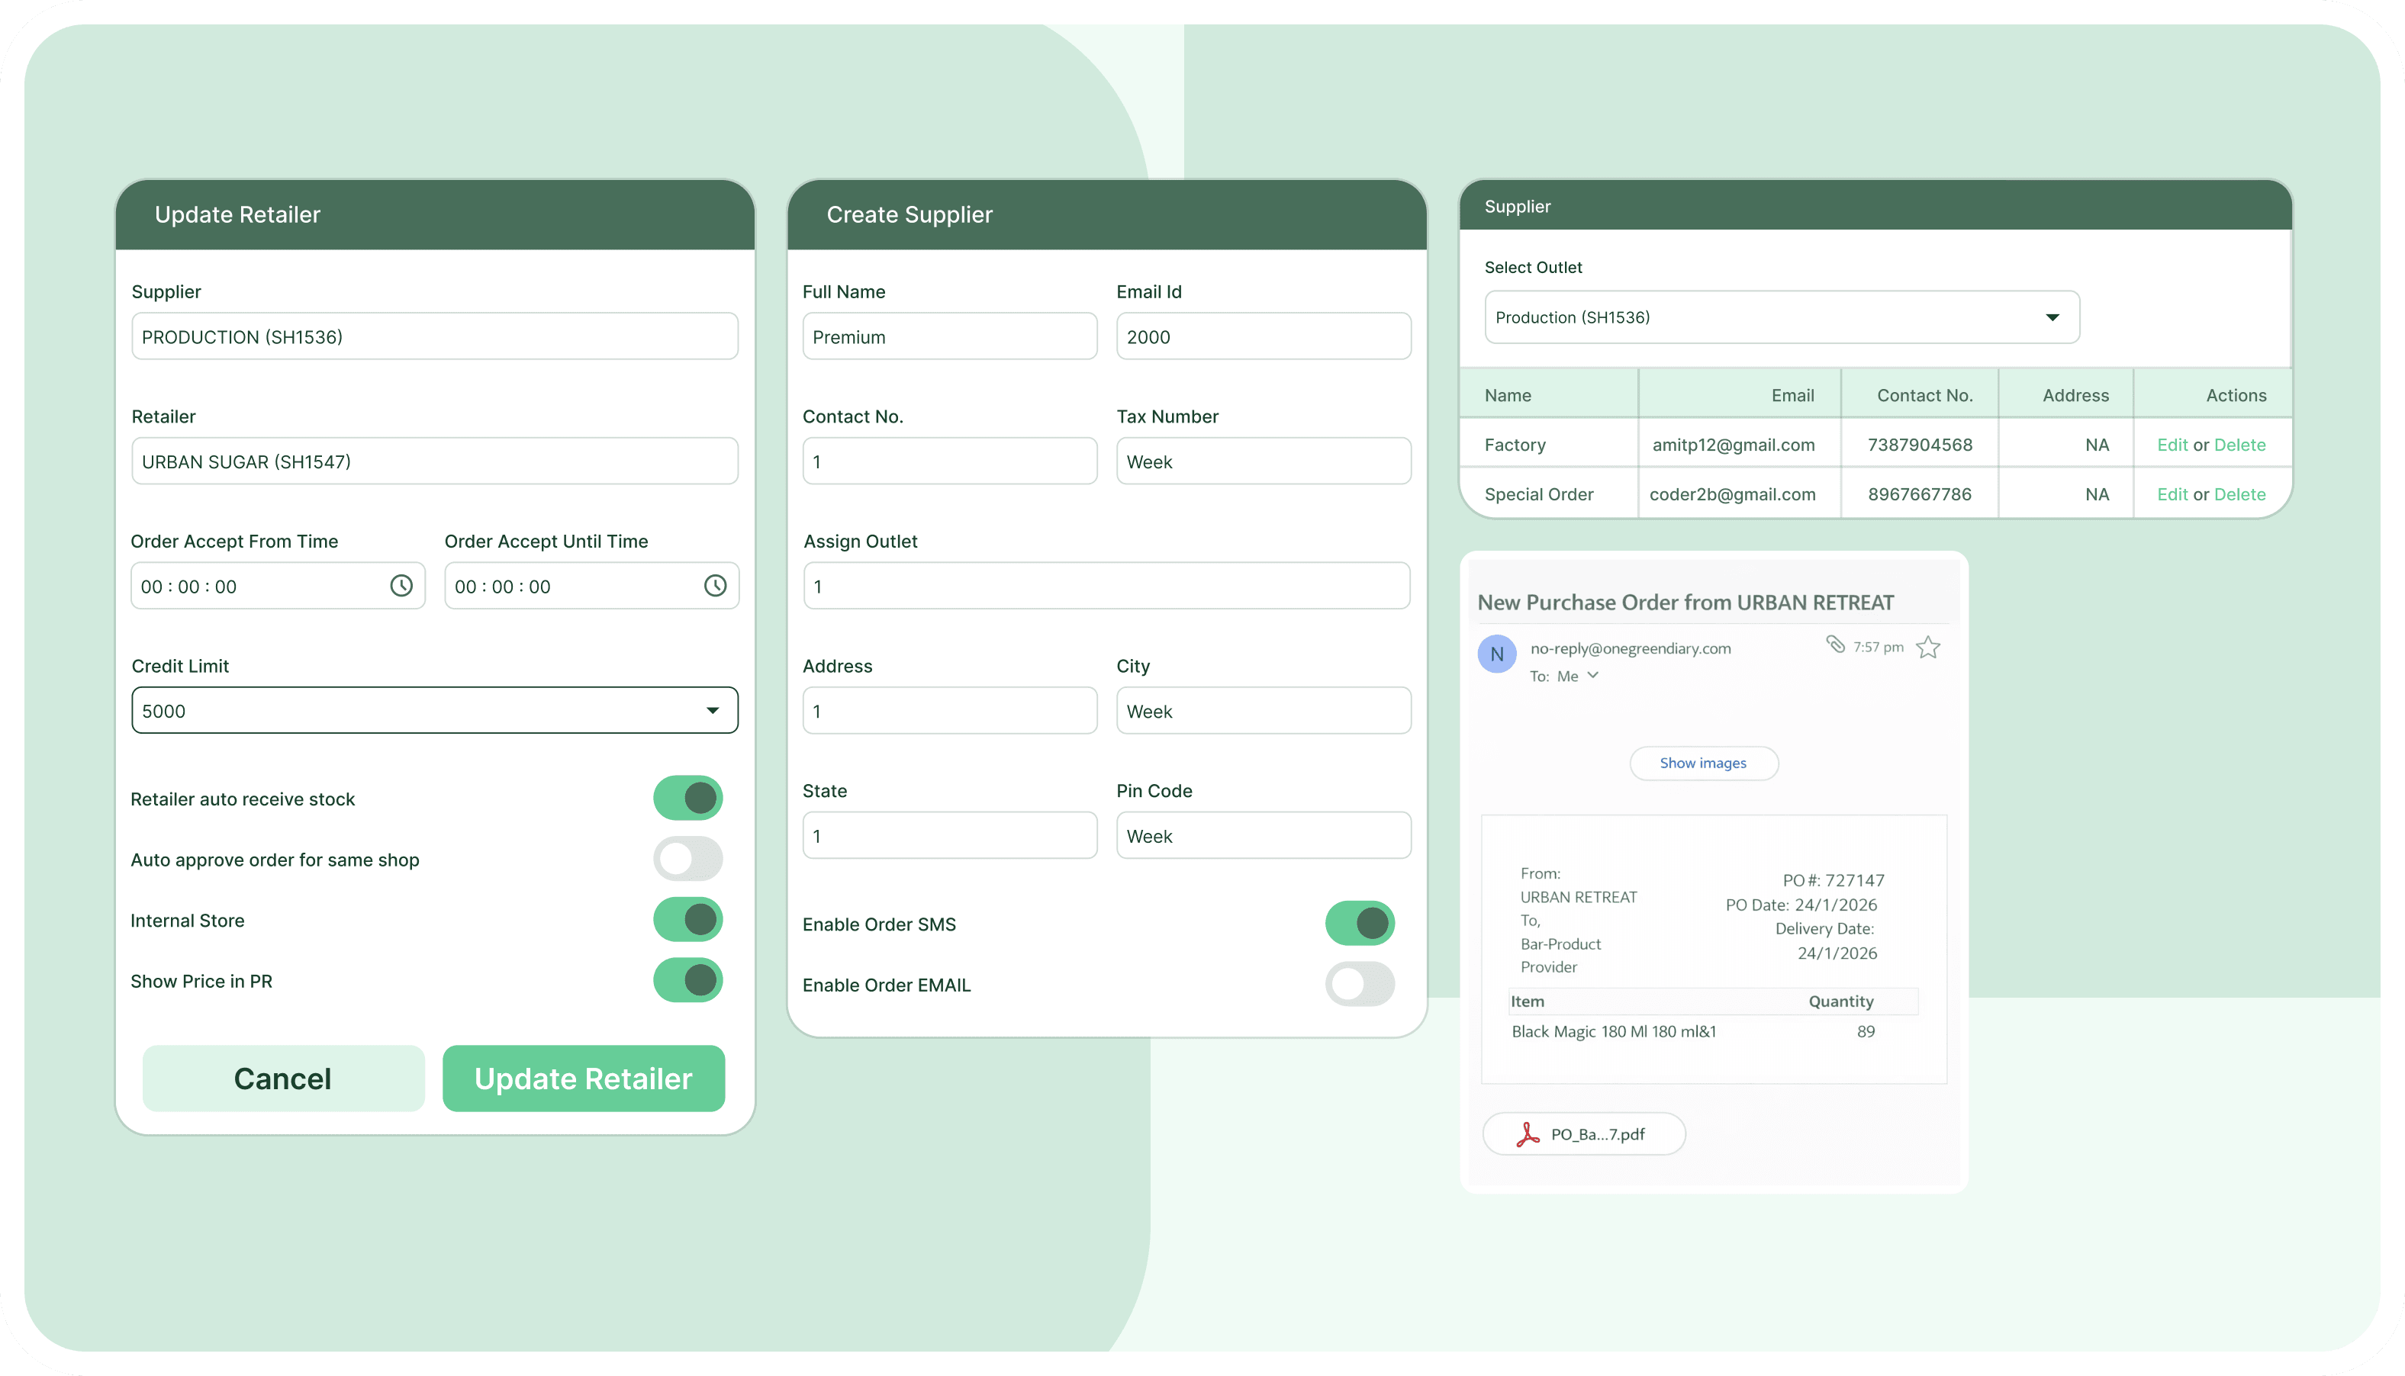Image resolution: width=2405 pixels, height=1376 pixels.
Task: Click the Cancel button
Action: tap(282, 1079)
